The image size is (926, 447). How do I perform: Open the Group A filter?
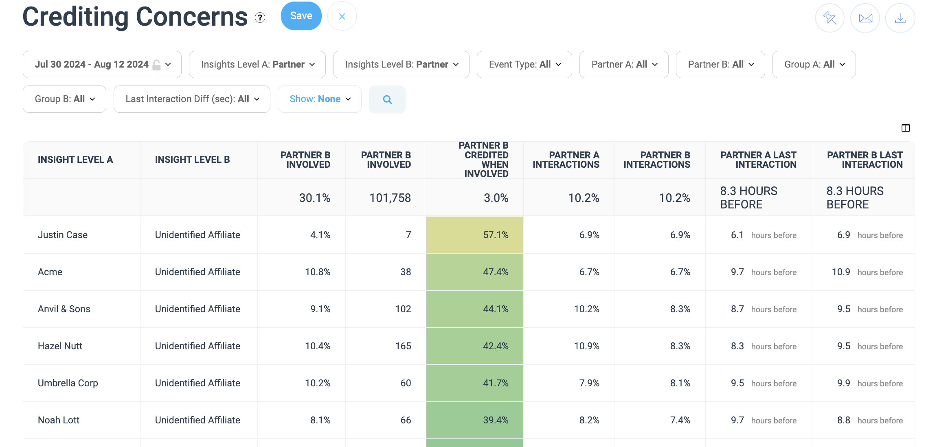pyautogui.click(x=814, y=64)
